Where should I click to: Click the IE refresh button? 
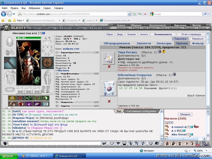click(x=140, y=14)
